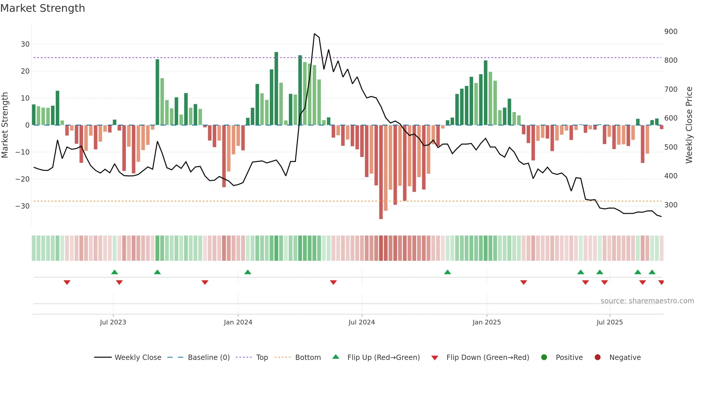Toggle the Negative legend entry

pyautogui.click(x=617, y=357)
